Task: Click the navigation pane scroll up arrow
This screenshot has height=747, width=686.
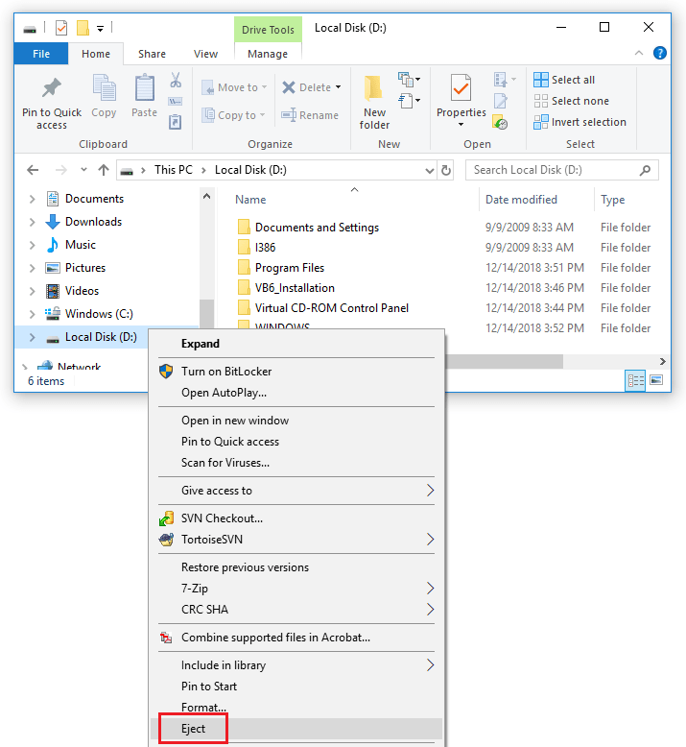Action: click(206, 196)
